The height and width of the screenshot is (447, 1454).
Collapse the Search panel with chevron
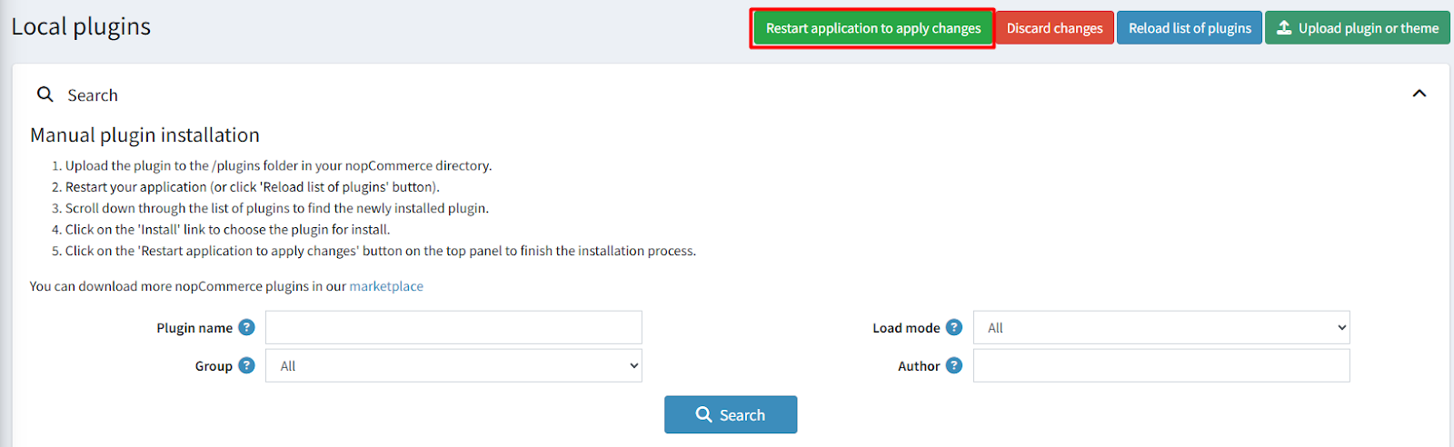click(x=1419, y=94)
